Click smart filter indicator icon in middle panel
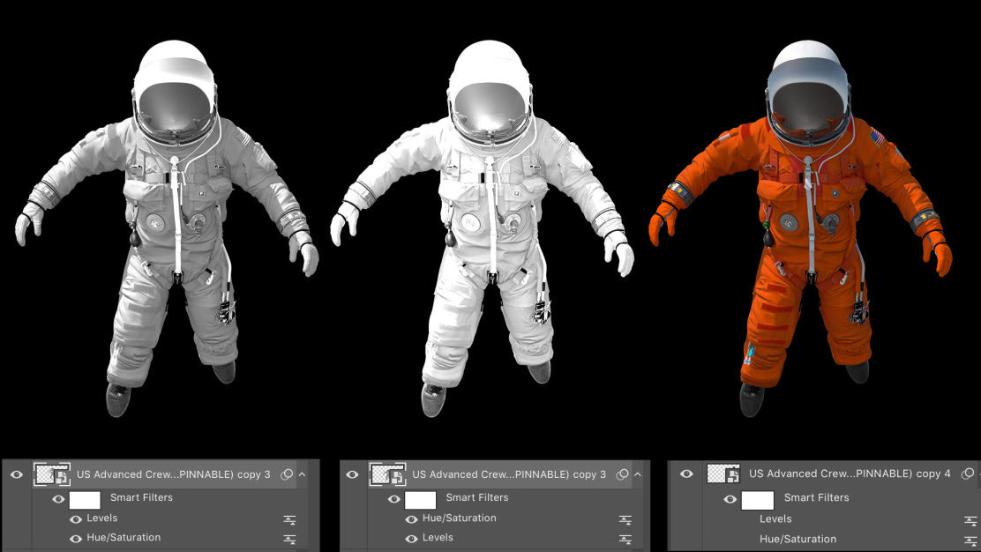 [622, 474]
